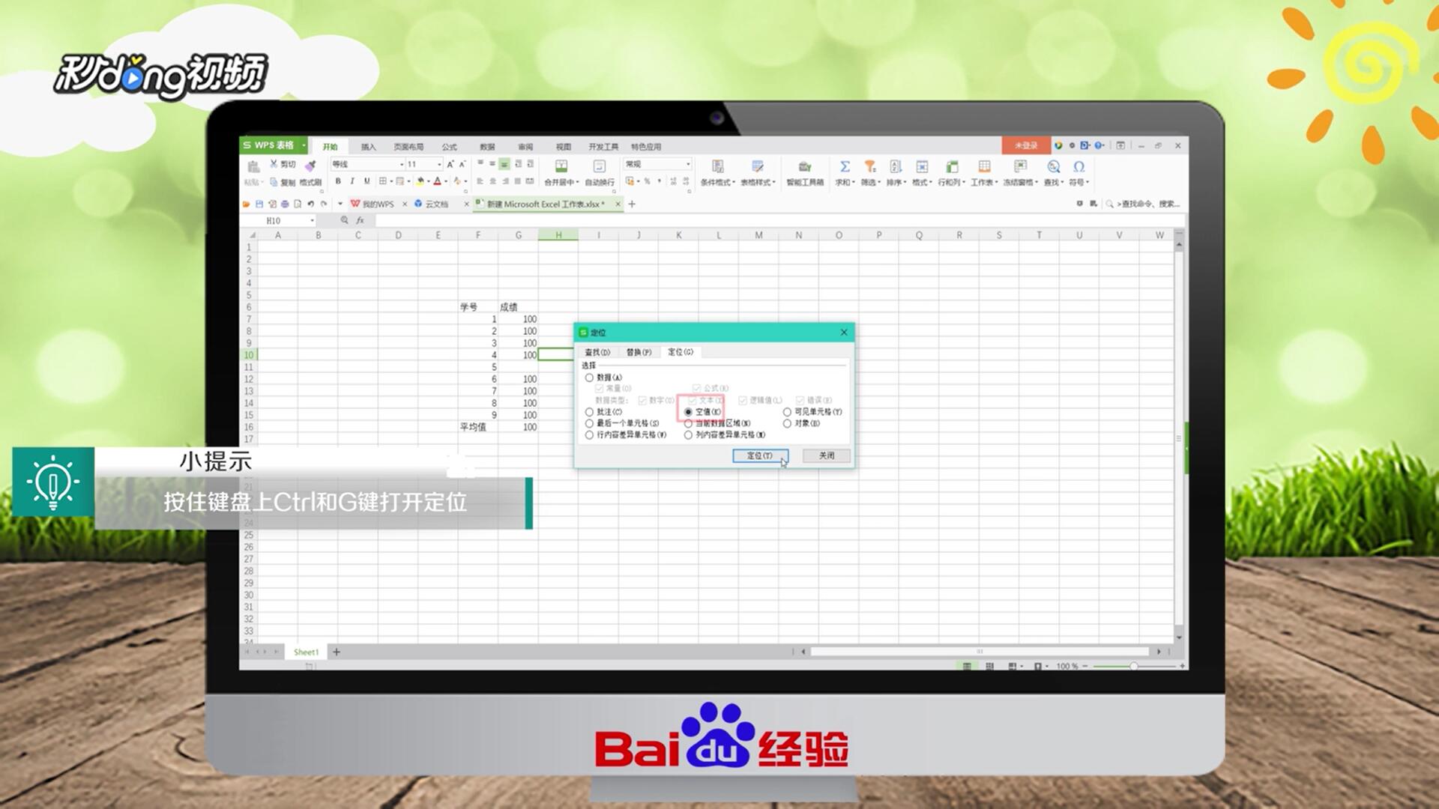Screen dimensions: 1439x809
Task: Toggle Bold formatting in ribbon
Action: [x=338, y=181]
